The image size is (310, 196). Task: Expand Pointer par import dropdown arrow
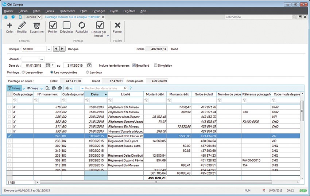pos(108,36)
